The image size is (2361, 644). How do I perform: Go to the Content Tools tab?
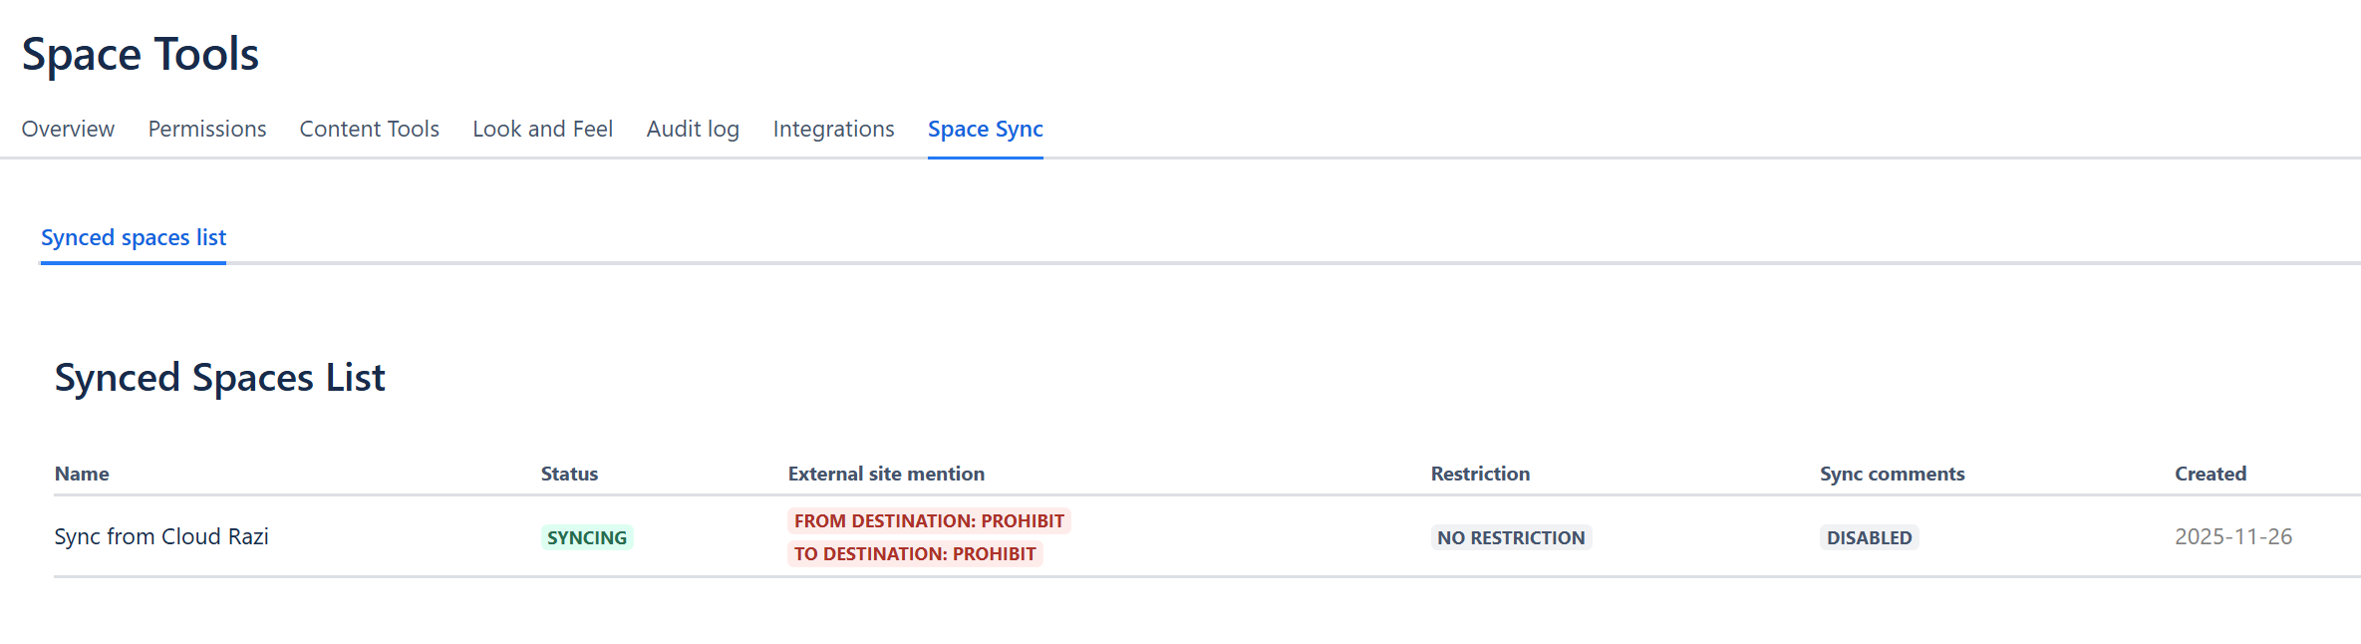click(x=369, y=129)
